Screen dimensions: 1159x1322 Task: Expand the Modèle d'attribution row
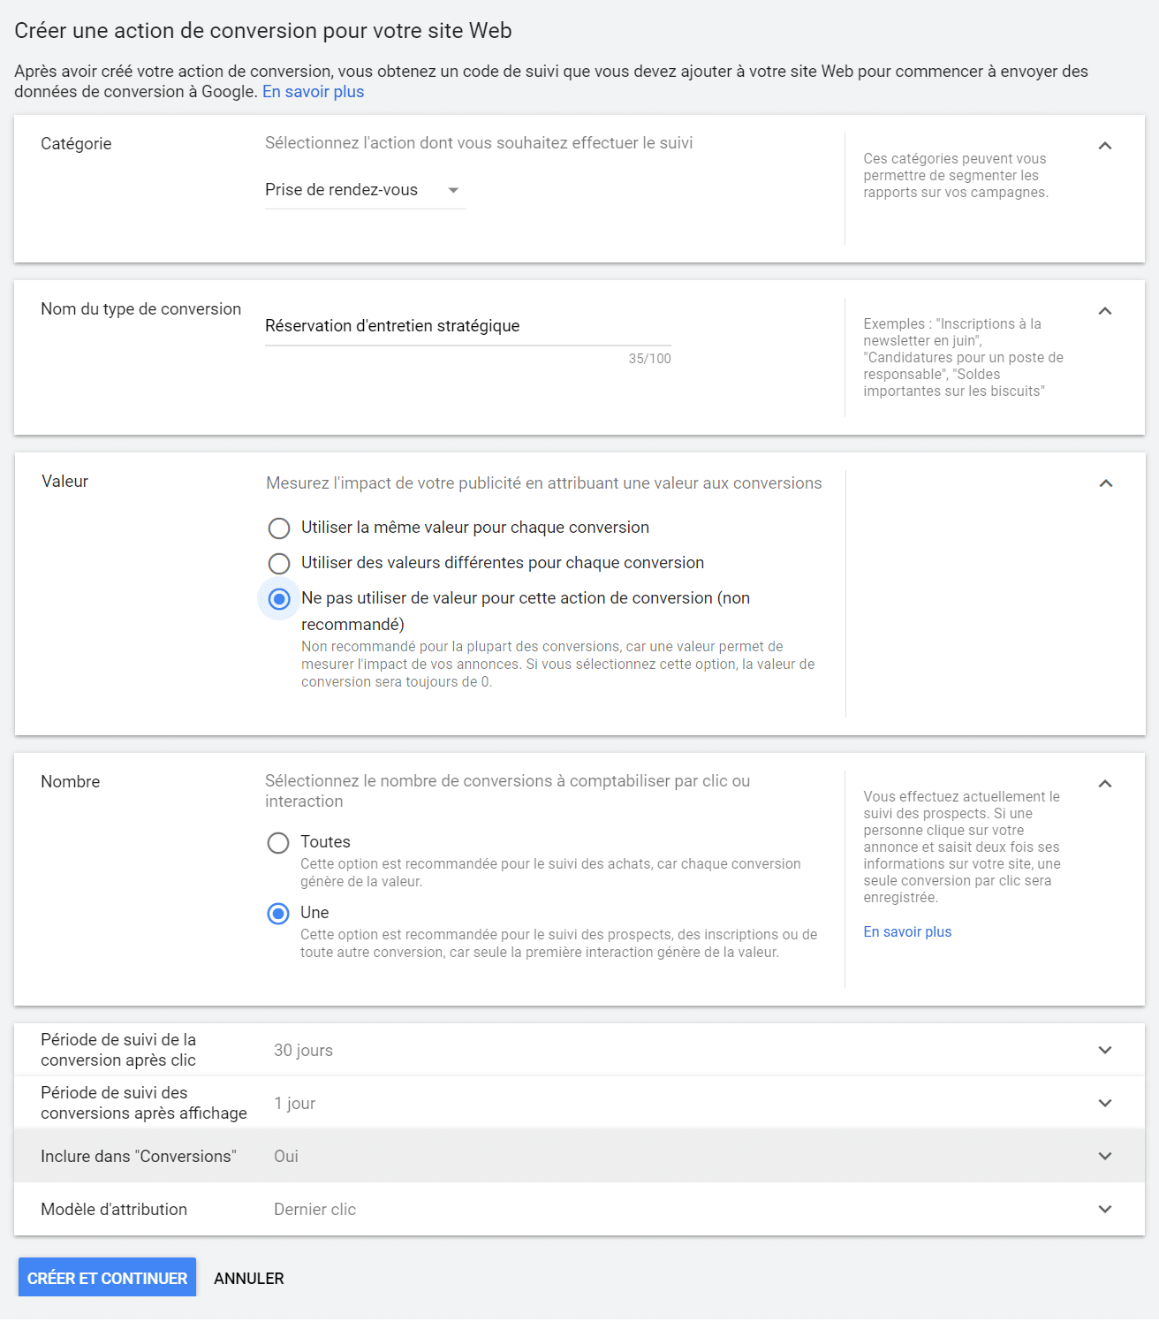click(x=1104, y=1209)
